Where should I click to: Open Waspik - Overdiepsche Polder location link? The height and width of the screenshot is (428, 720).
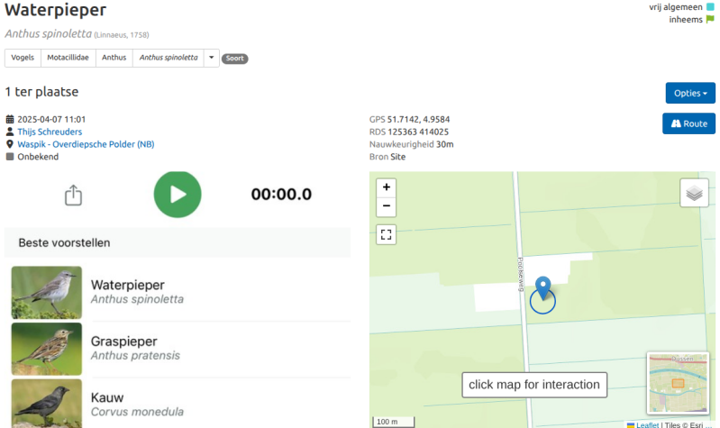(86, 144)
